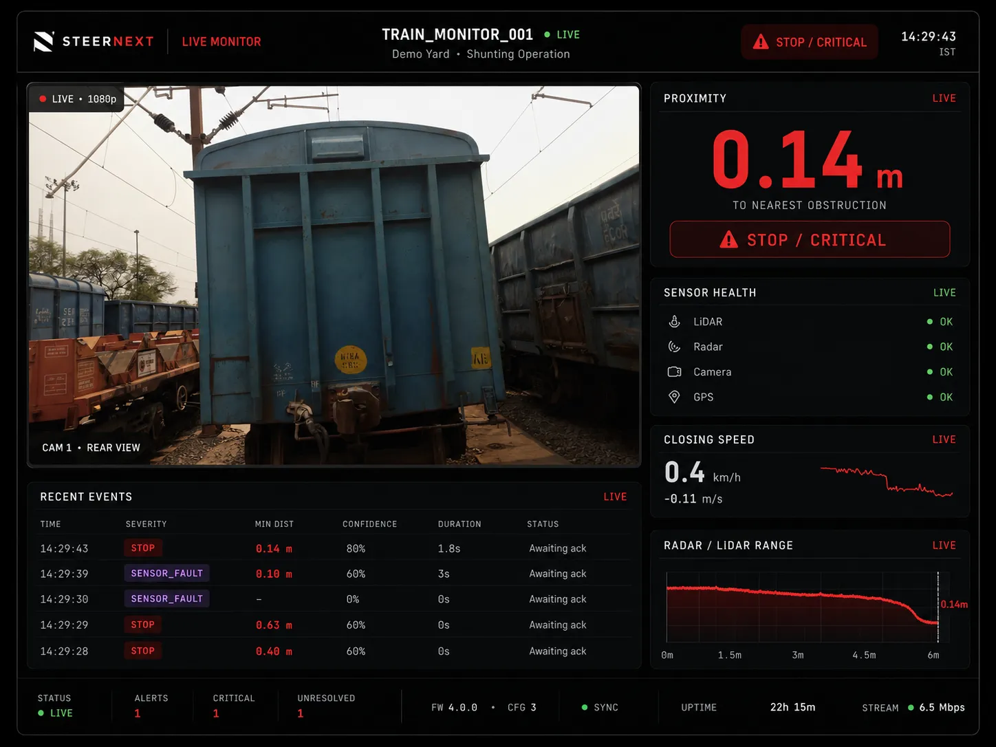
Task: Click the 1080p video resolution label
Action: (x=102, y=99)
